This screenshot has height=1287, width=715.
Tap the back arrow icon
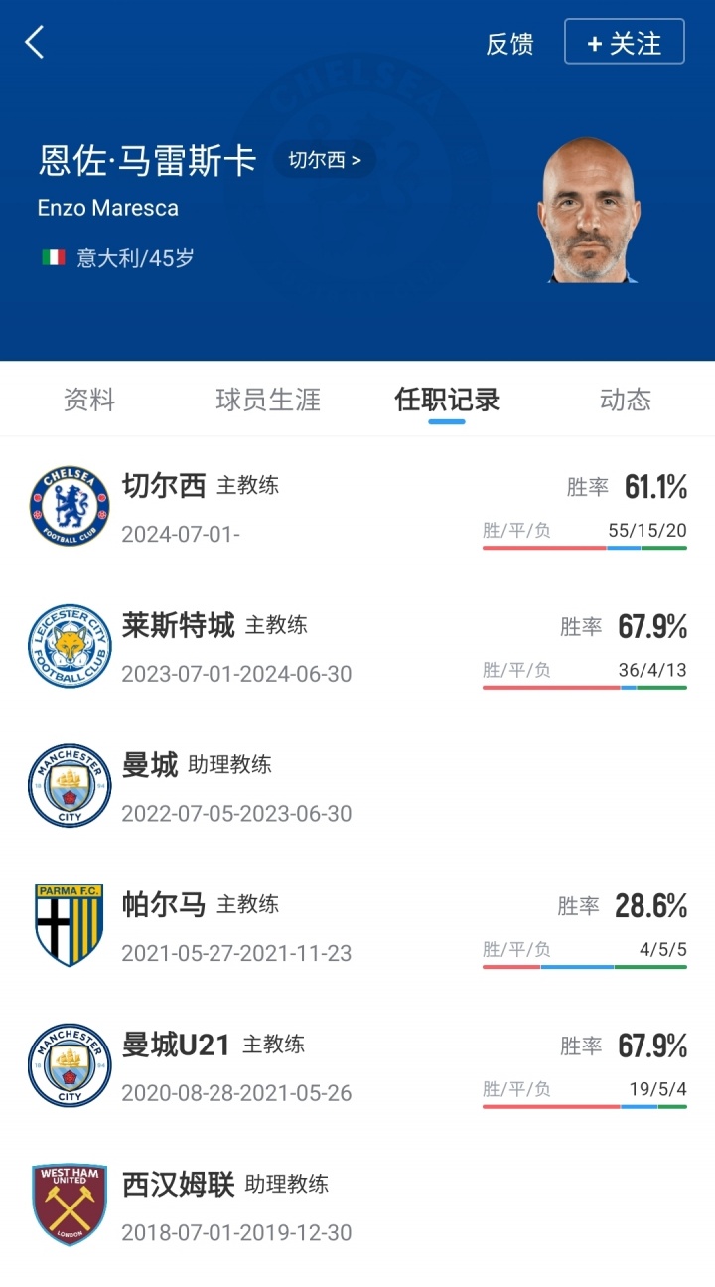(35, 42)
